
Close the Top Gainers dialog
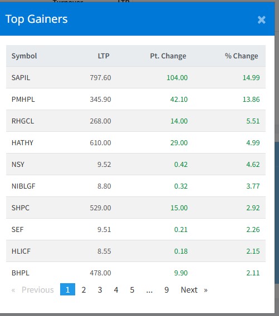click(x=261, y=20)
